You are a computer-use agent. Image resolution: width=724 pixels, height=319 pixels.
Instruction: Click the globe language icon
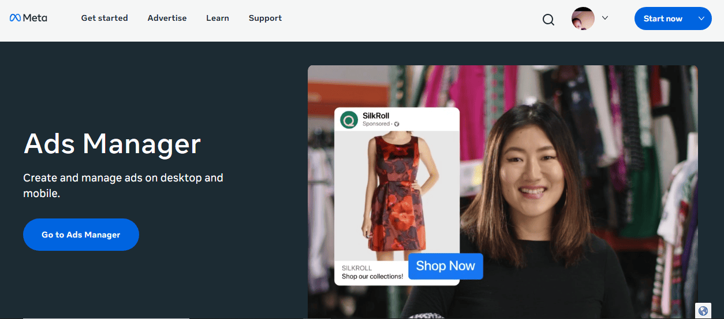(x=703, y=311)
